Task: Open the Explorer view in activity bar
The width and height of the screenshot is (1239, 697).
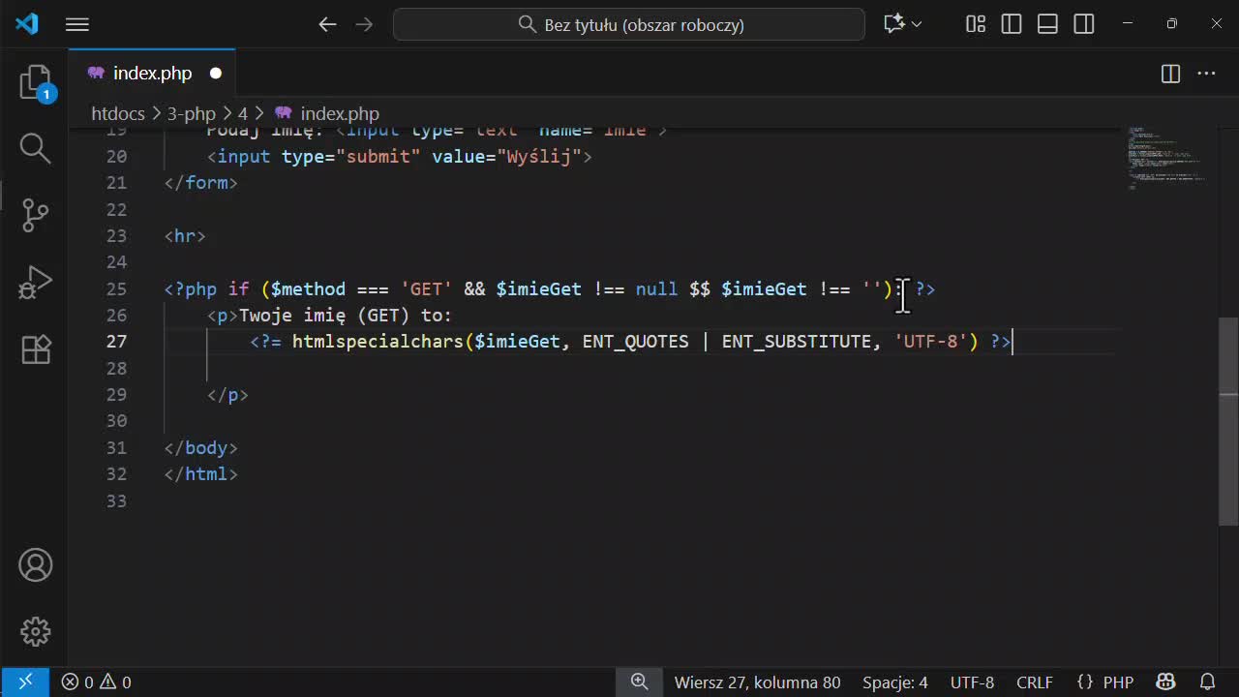Action: (36, 82)
